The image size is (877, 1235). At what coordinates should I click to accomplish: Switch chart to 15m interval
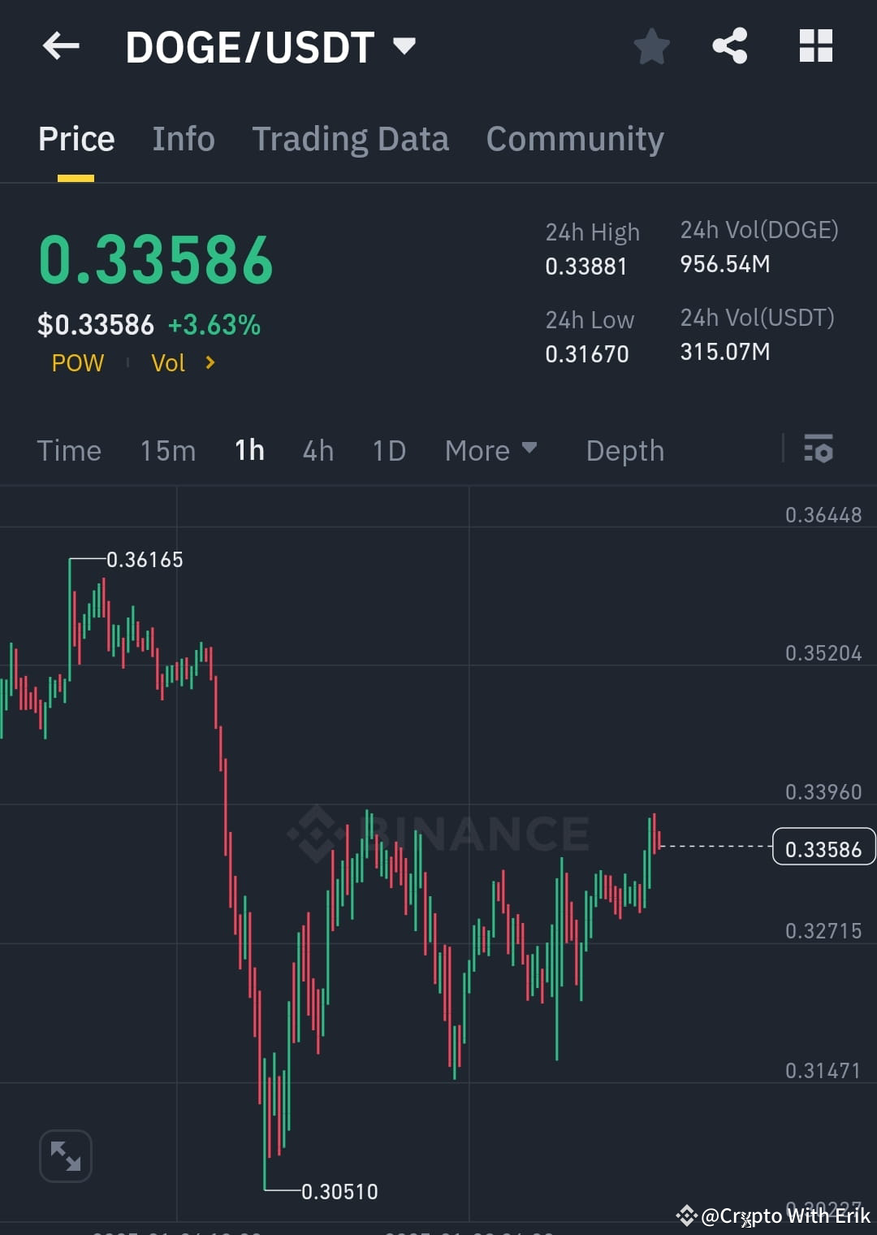click(167, 450)
